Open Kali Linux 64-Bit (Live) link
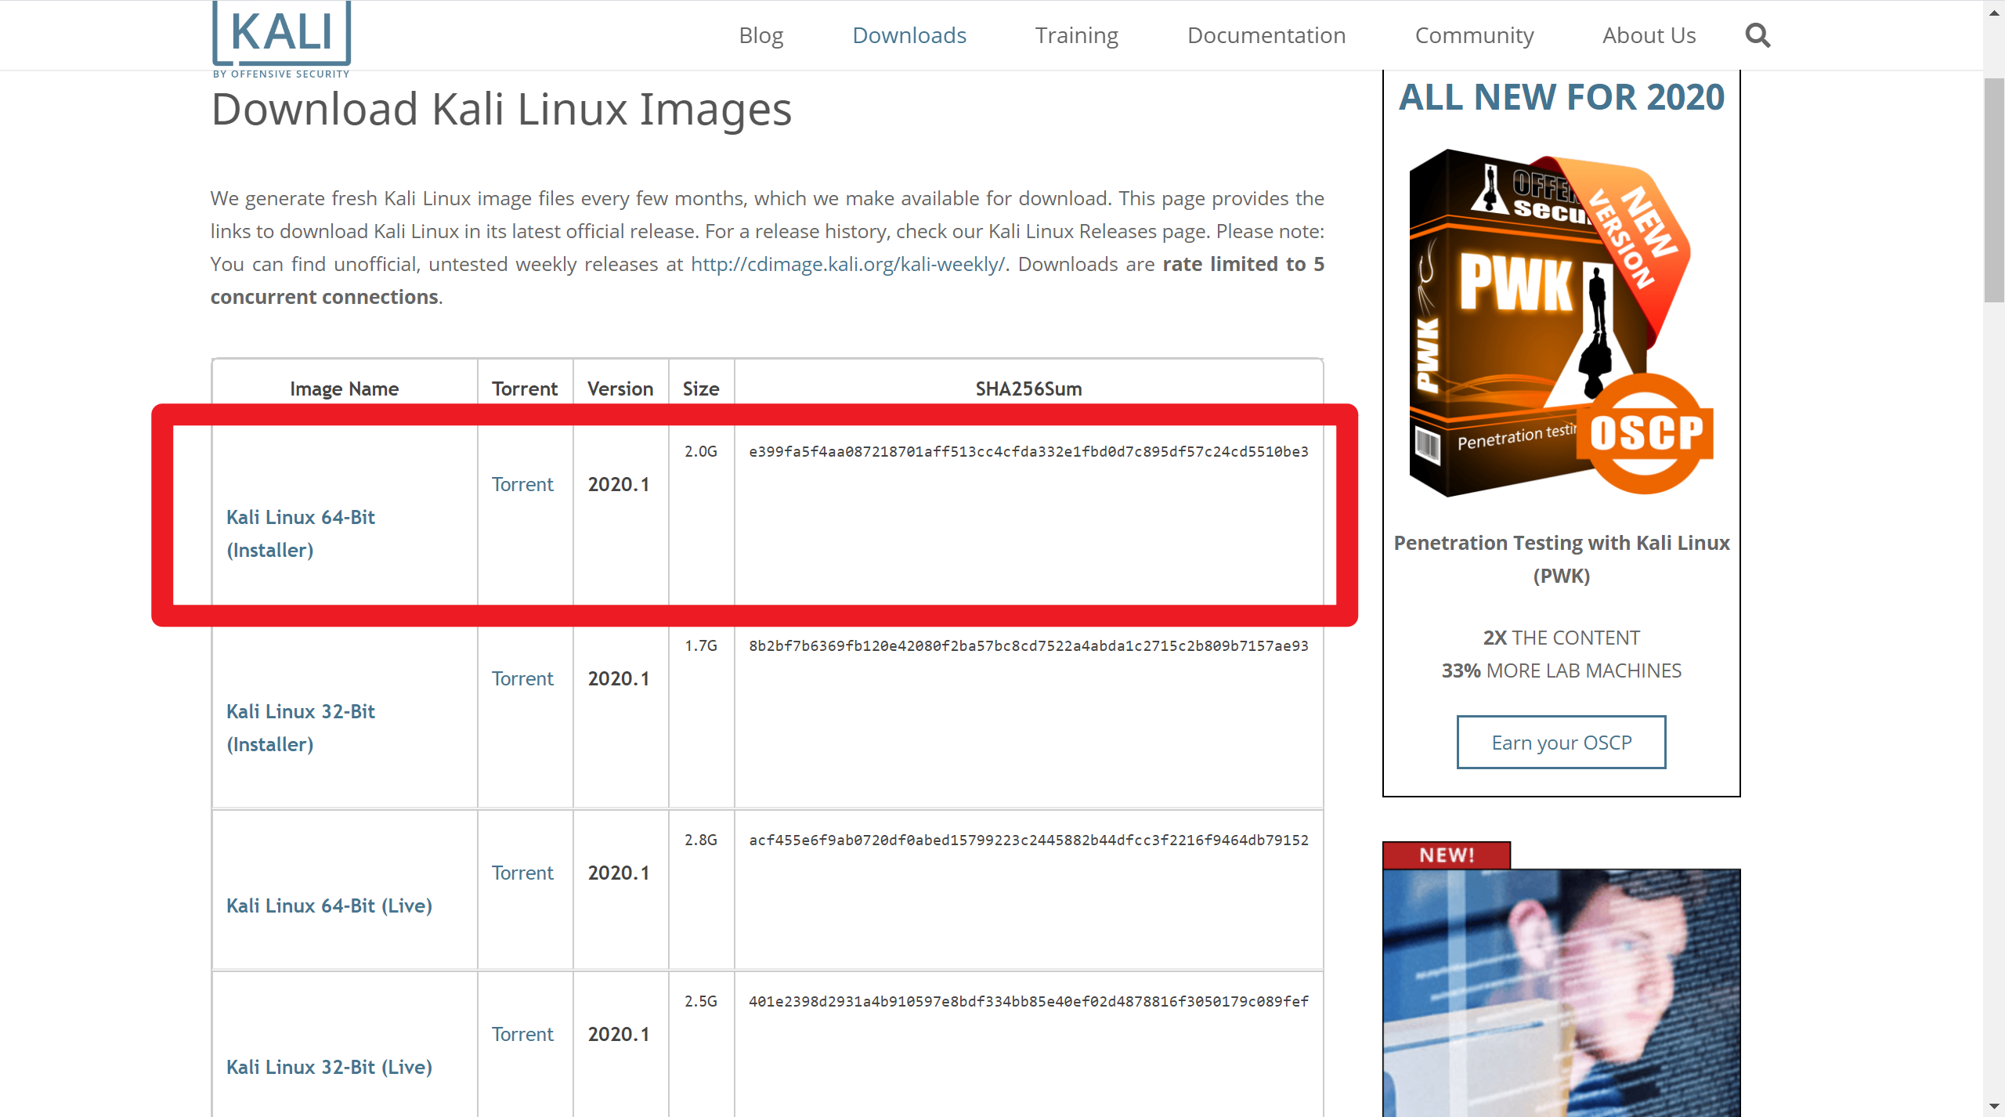 329,906
